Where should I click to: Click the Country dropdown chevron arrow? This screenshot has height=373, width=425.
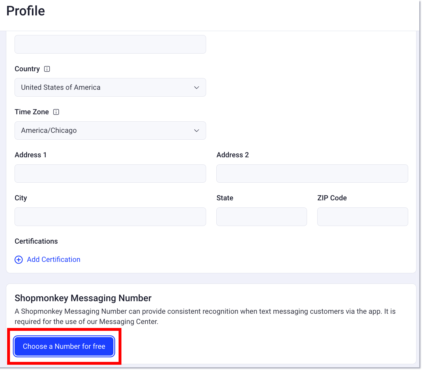pyautogui.click(x=196, y=87)
